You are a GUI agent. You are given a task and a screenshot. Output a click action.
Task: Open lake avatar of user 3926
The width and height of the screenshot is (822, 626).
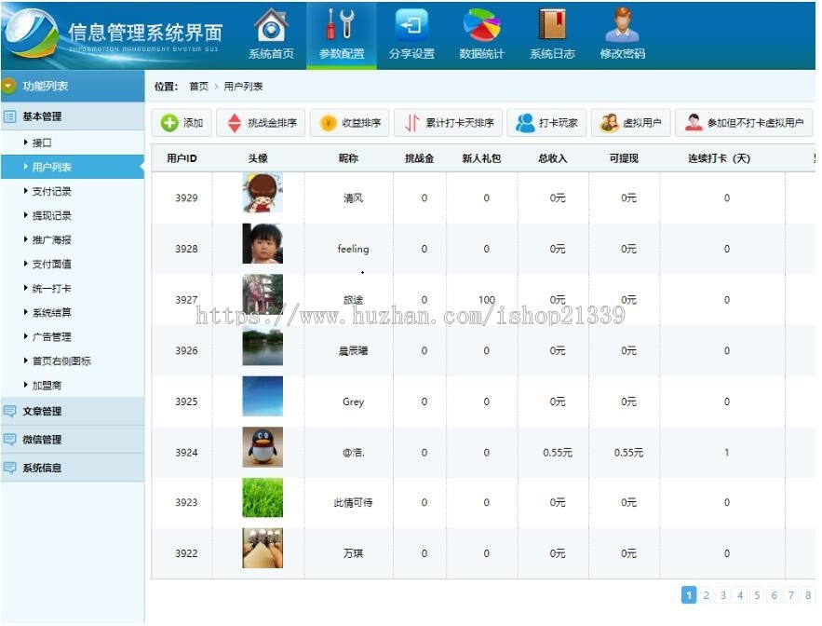click(x=263, y=346)
